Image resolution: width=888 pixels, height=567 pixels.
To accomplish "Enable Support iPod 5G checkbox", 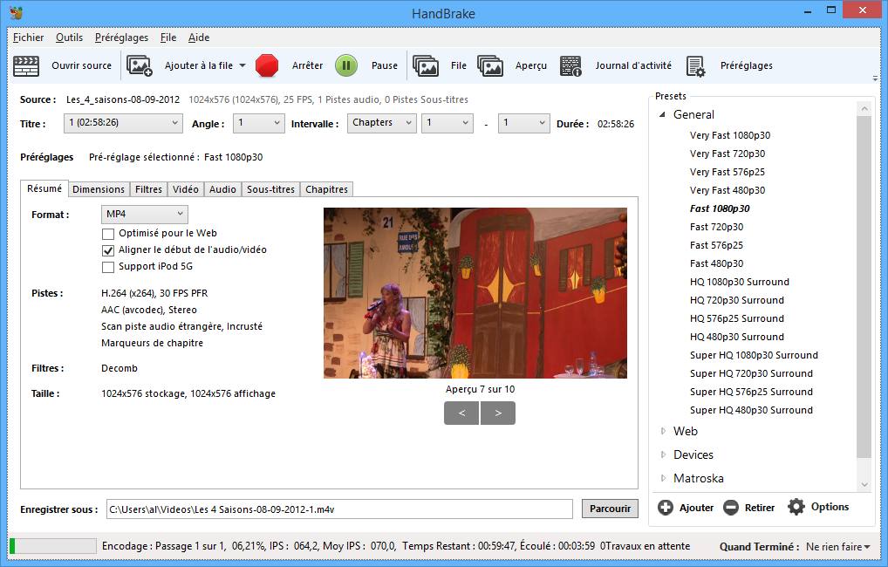I will pos(107,267).
